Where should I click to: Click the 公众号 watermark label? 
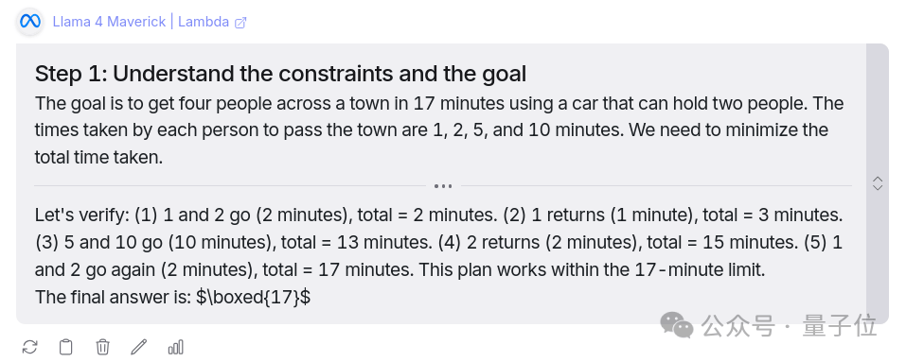pyautogui.click(x=737, y=327)
